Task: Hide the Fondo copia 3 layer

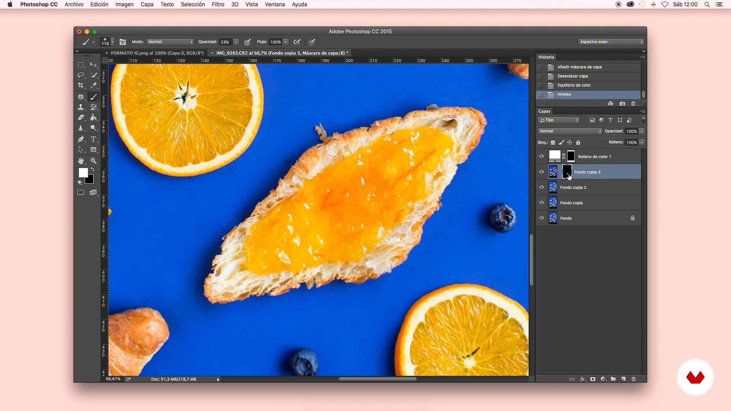Action: tap(541, 172)
